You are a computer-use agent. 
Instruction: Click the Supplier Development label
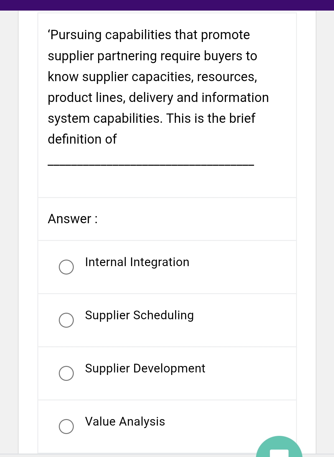point(145,369)
